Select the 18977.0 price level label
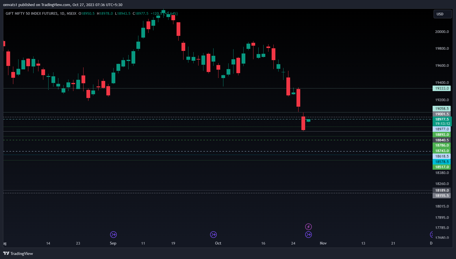 coord(442,129)
